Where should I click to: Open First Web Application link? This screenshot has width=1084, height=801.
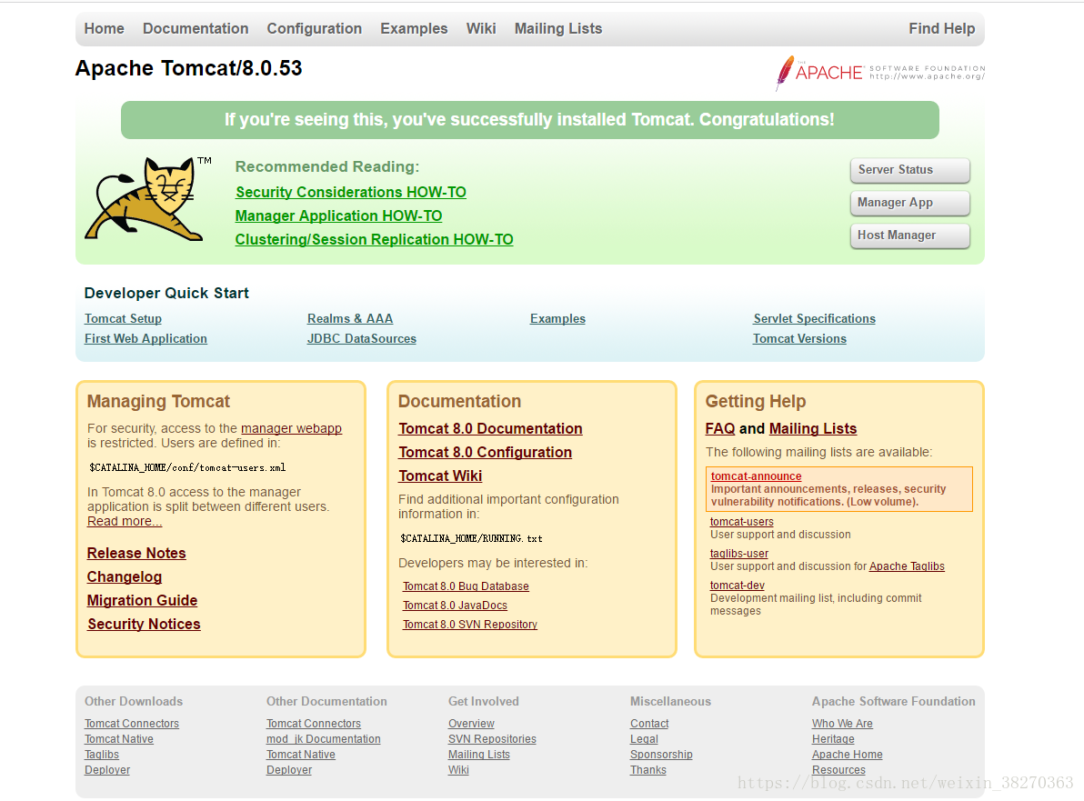(146, 338)
